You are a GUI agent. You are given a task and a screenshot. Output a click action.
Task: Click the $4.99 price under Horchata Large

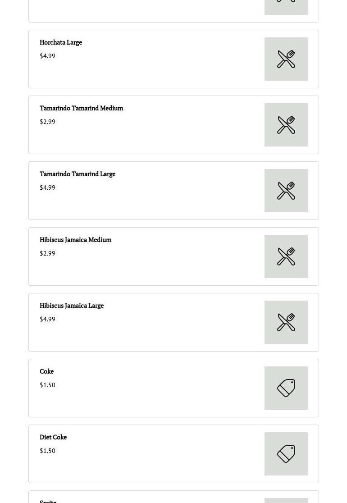click(47, 56)
